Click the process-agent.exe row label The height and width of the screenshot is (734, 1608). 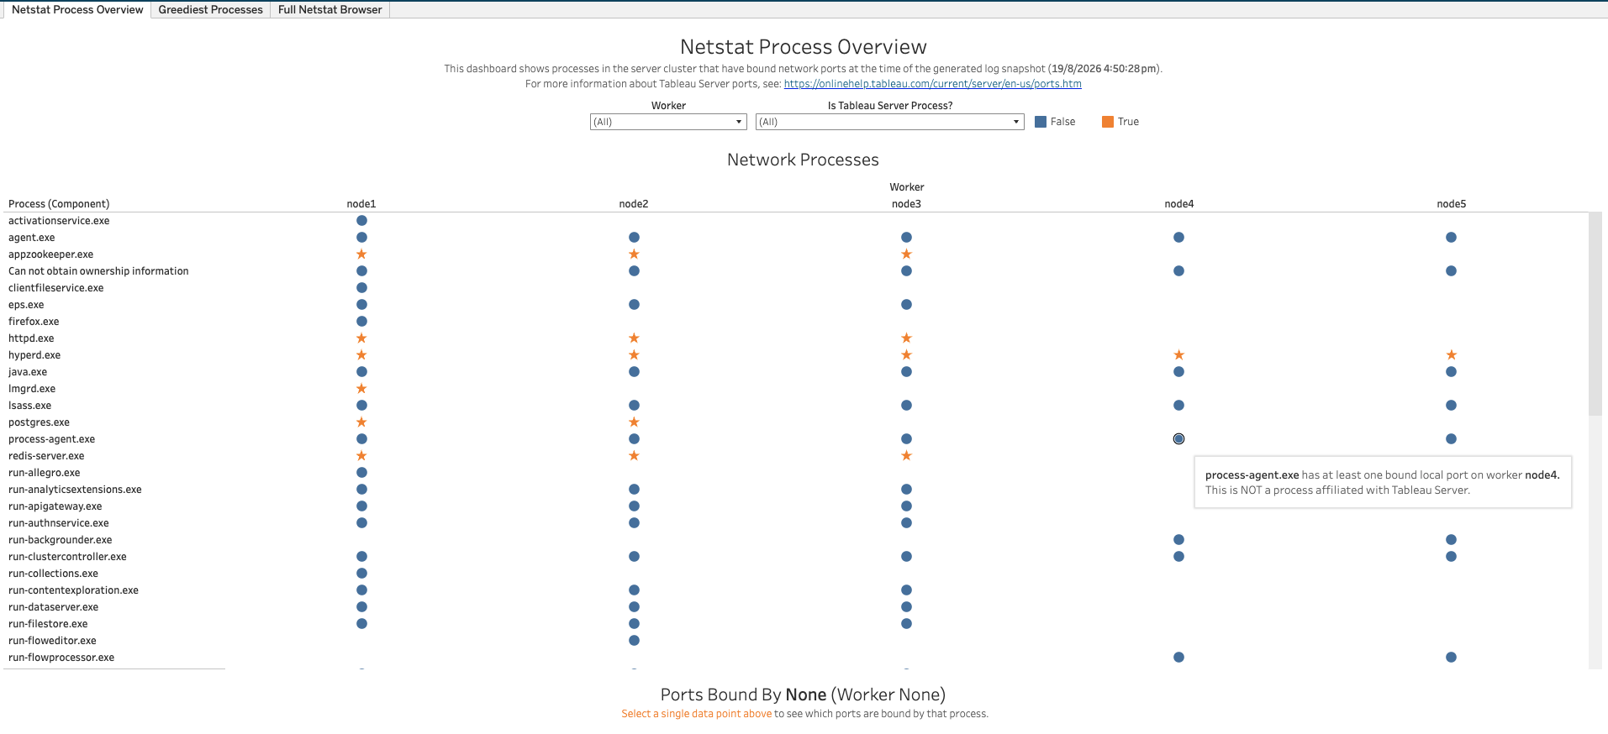[52, 439]
